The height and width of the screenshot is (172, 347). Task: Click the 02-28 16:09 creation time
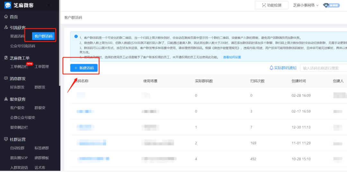coord(301,95)
